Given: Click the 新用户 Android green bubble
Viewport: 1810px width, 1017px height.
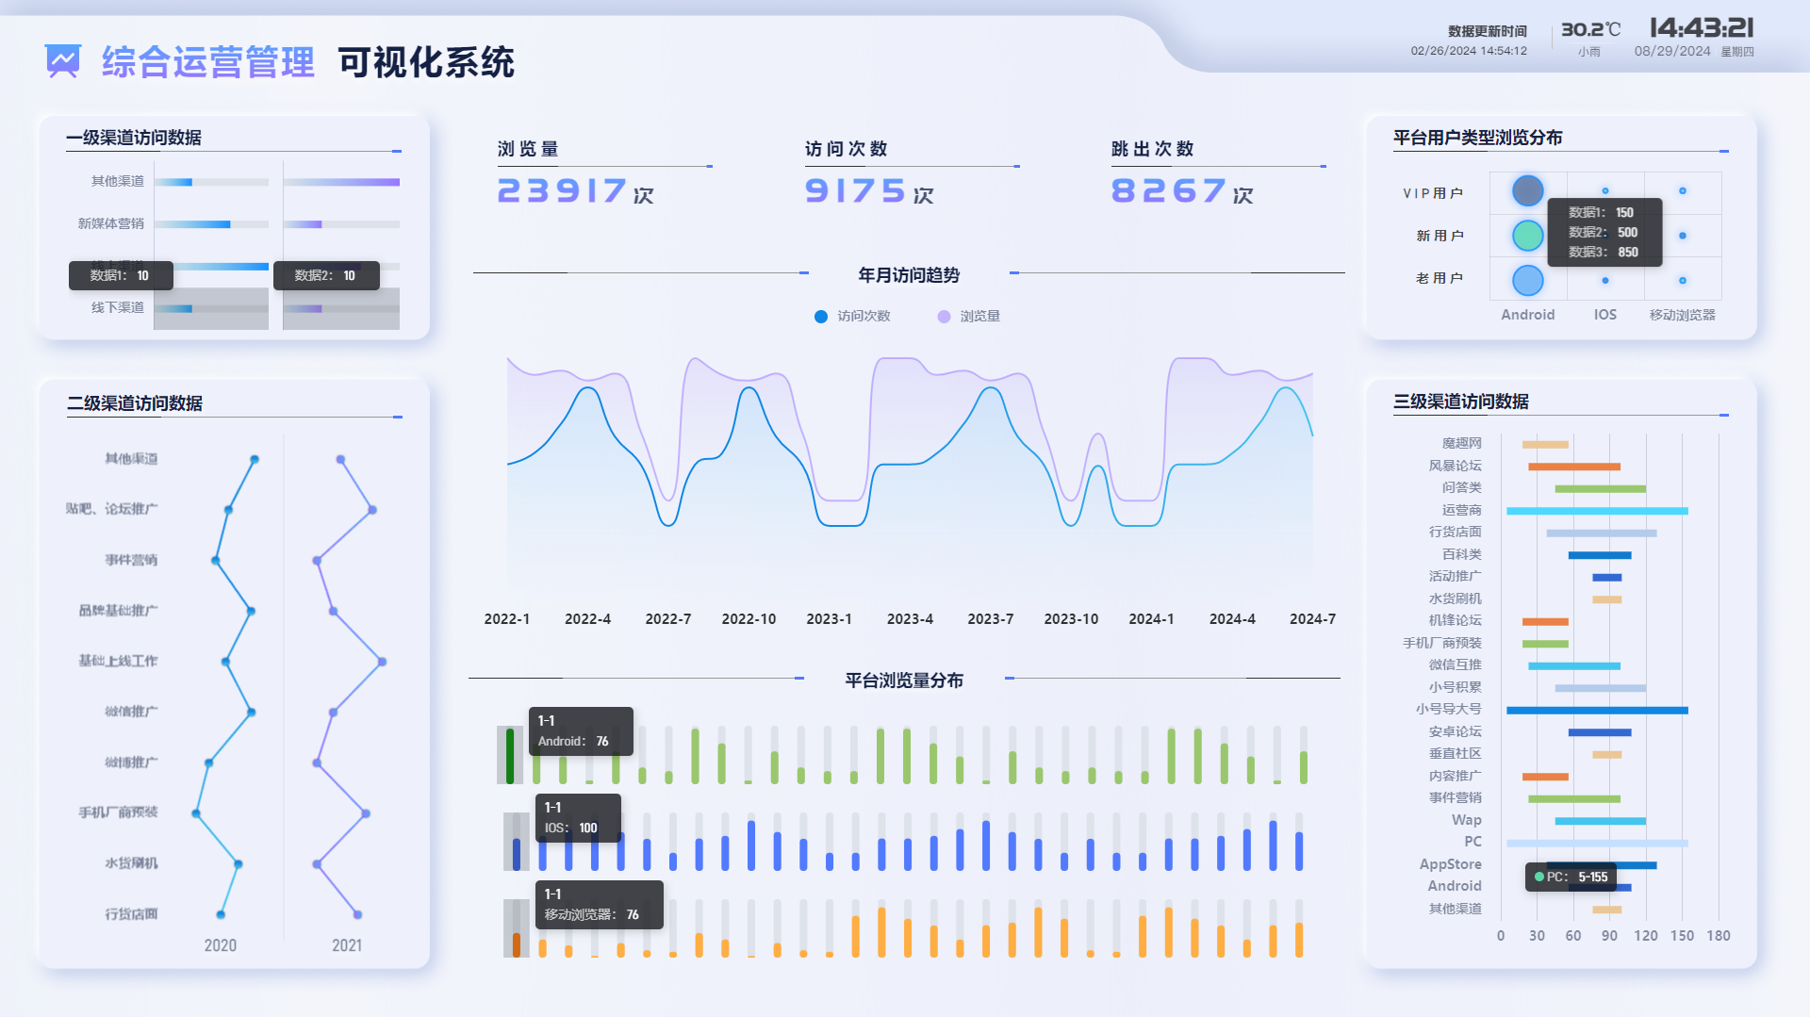Looking at the screenshot, I should coord(1527,236).
